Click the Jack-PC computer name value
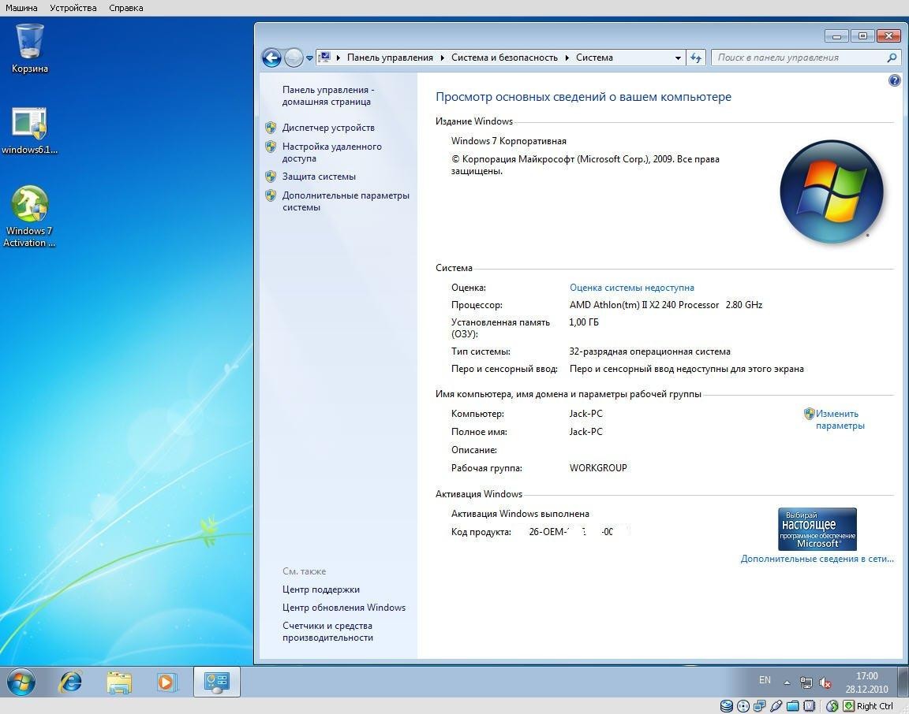The height and width of the screenshot is (714, 909). 585,414
